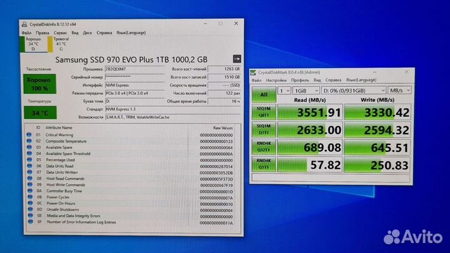The image size is (450, 253).
Task: Open the Правка menu in CrystalDiskInfo
Action: point(42,32)
